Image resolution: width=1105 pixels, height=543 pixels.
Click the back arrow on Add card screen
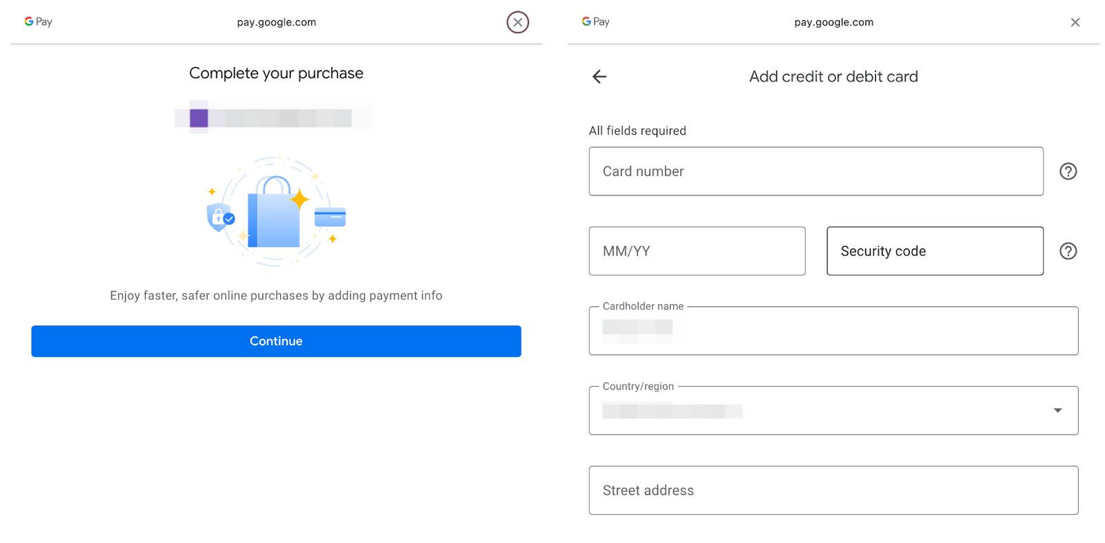(x=598, y=77)
